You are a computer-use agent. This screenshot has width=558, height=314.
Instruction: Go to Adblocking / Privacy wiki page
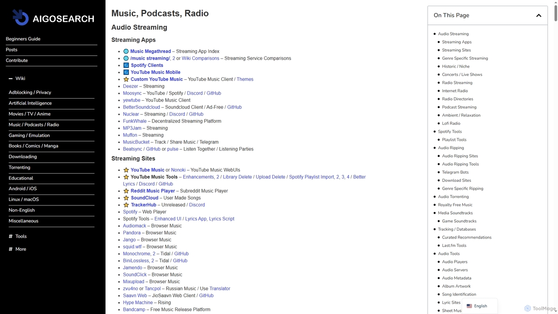tap(30, 92)
